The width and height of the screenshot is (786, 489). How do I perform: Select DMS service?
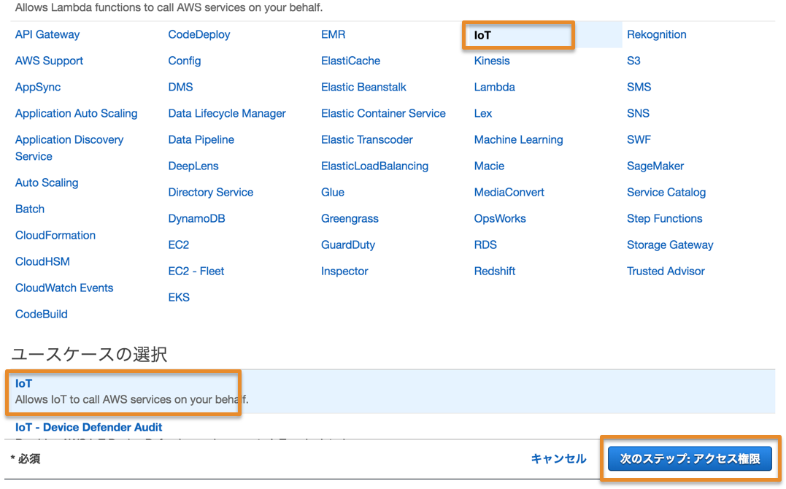pyautogui.click(x=180, y=88)
